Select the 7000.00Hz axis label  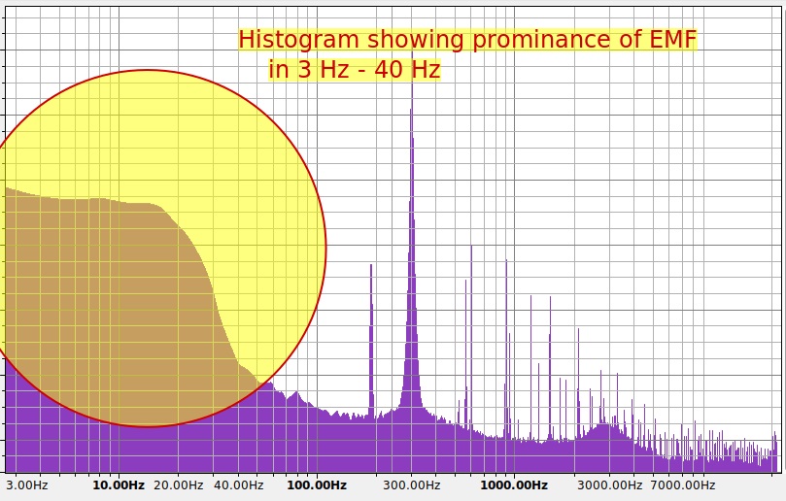click(682, 485)
